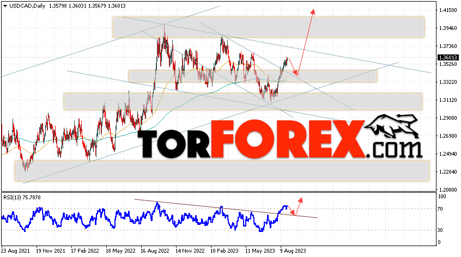Screen dimensions: 461x257
Task: Click the 1.26980 price axis label
Action: point(448,136)
